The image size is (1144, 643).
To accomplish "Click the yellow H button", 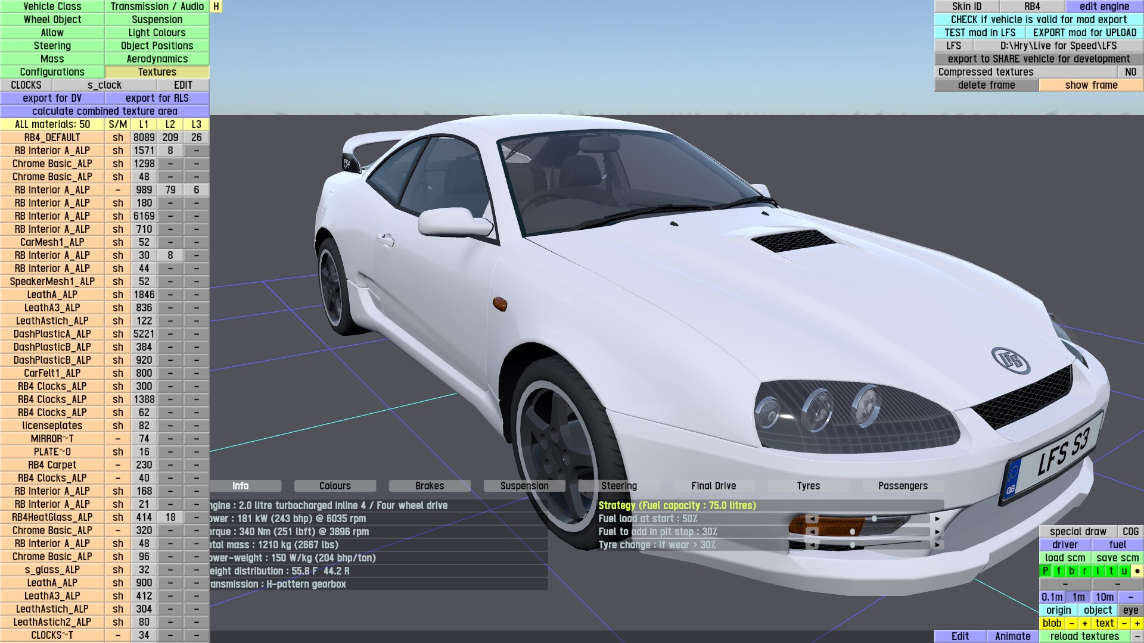I will coord(216,7).
